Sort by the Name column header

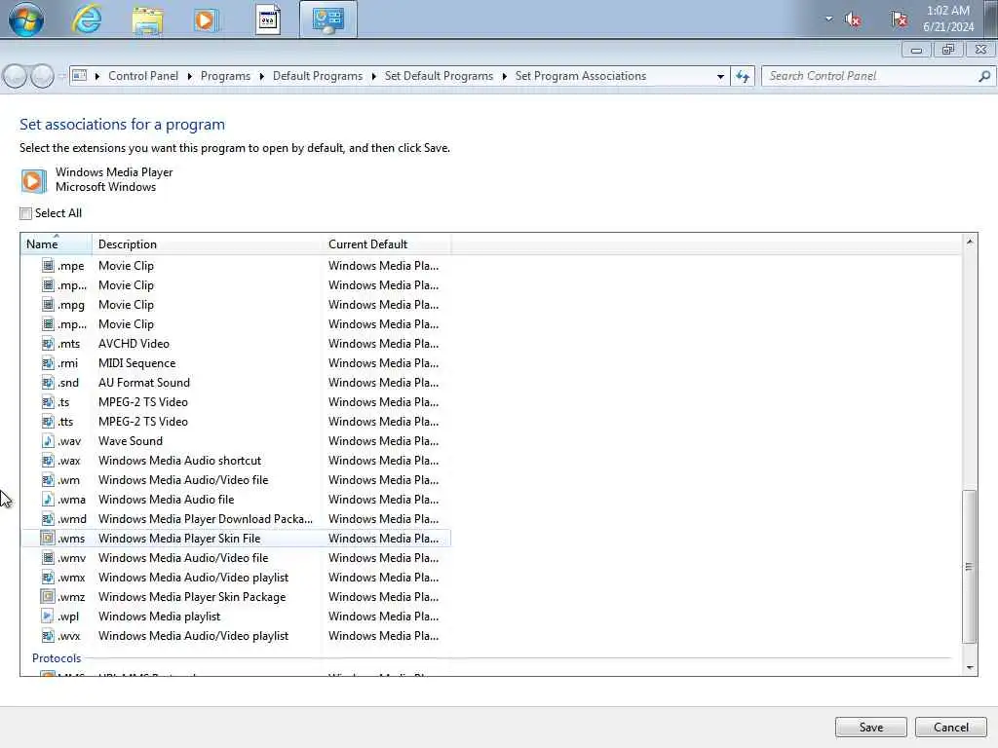(56, 244)
